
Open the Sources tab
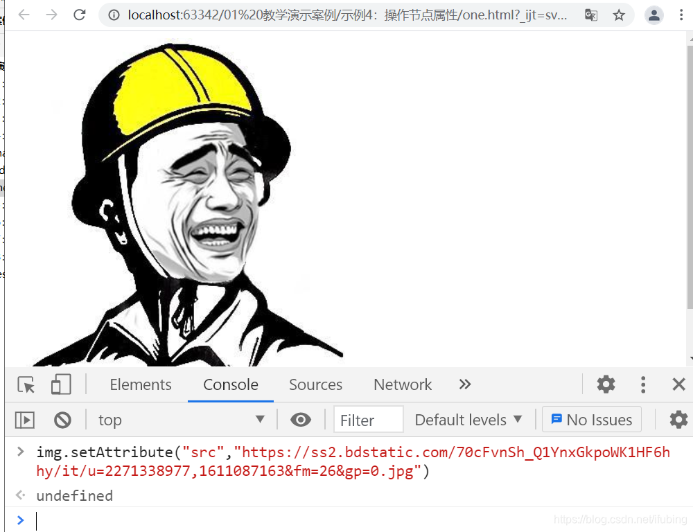pyautogui.click(x=315, y=384)
